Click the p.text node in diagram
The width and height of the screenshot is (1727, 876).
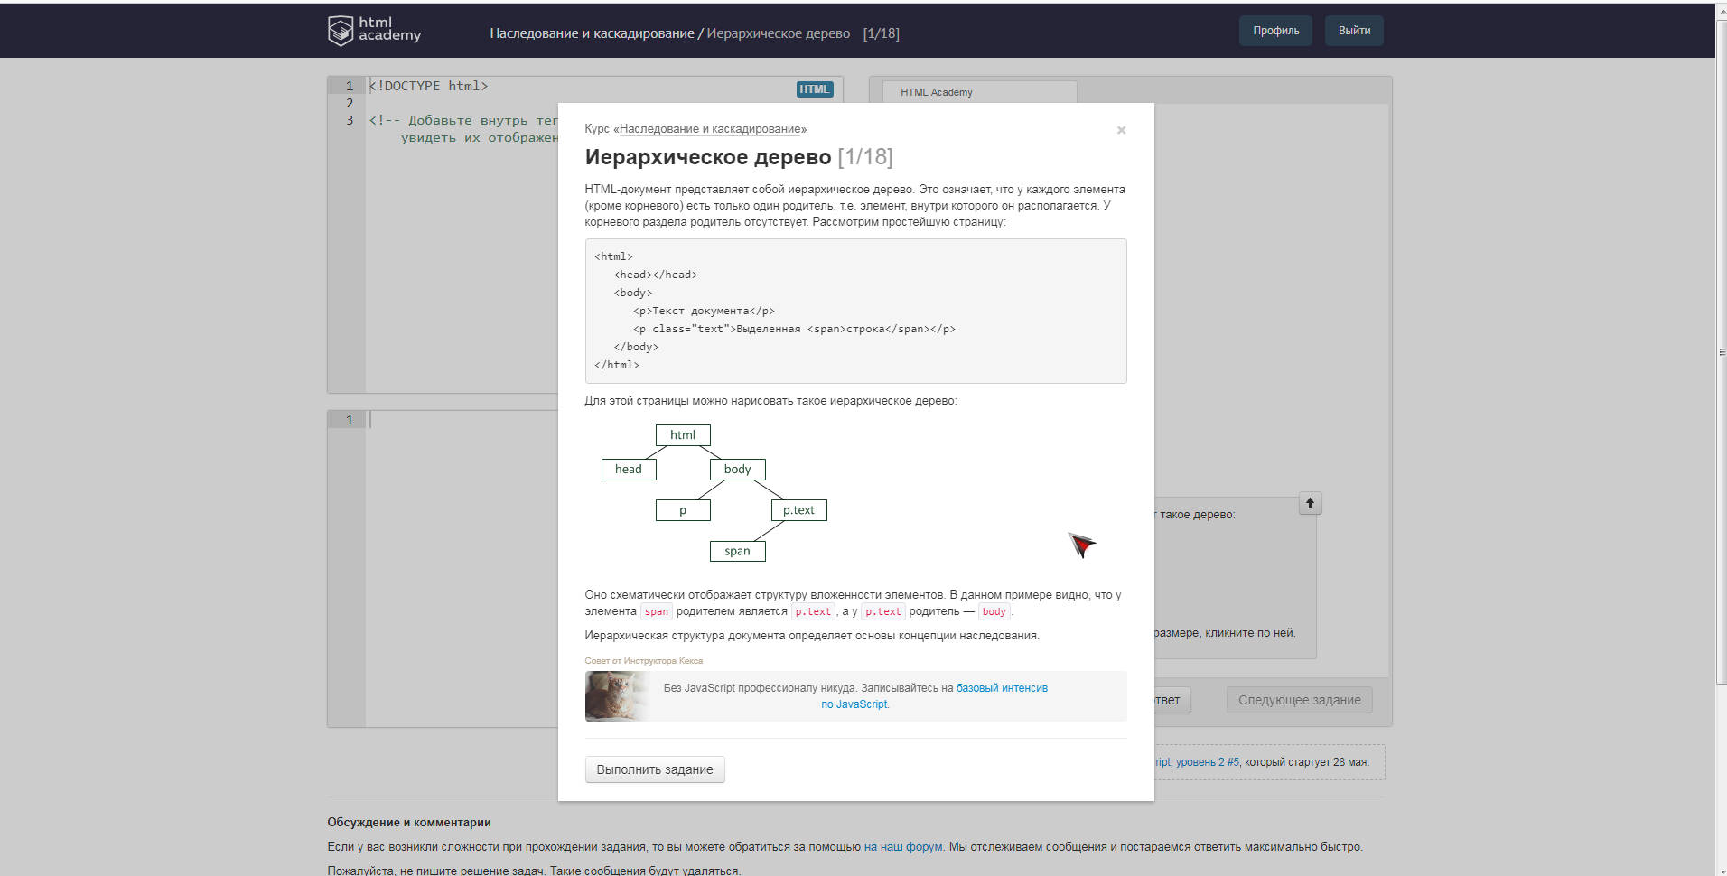click(799, 510)
